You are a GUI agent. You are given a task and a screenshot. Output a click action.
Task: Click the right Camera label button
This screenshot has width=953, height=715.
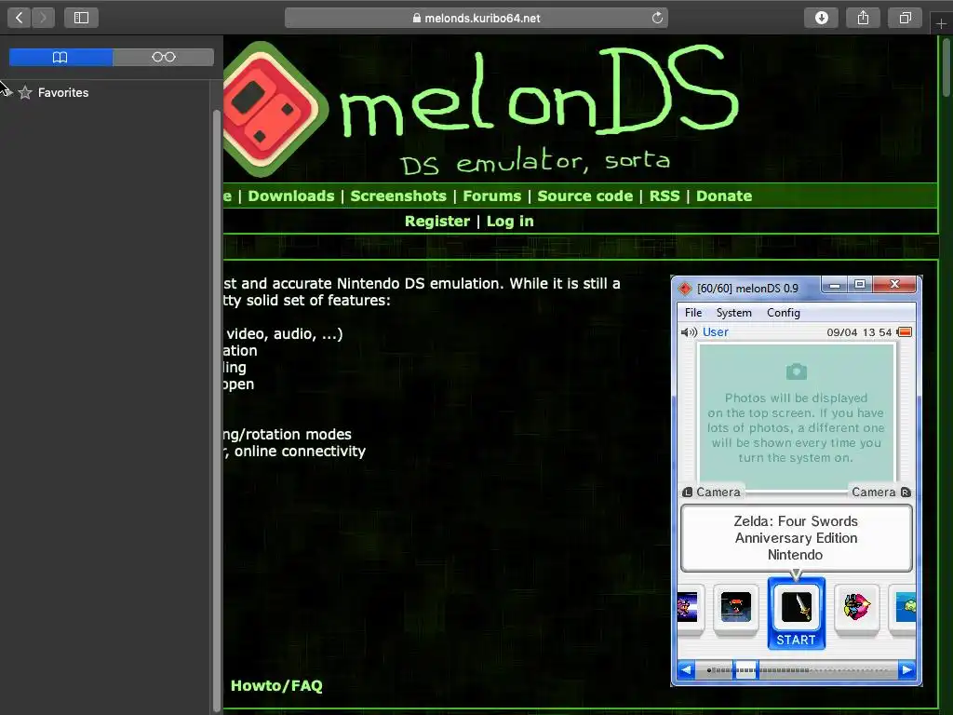pos(880,492)
